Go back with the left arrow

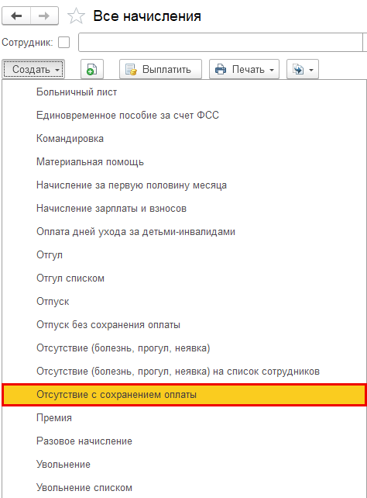pyautogui.click(x=16, y=16)
